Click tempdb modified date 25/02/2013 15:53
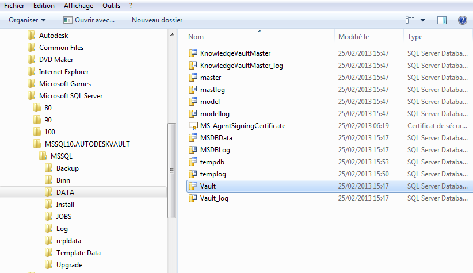Viewport: 473px width, 273px height. 363,162
